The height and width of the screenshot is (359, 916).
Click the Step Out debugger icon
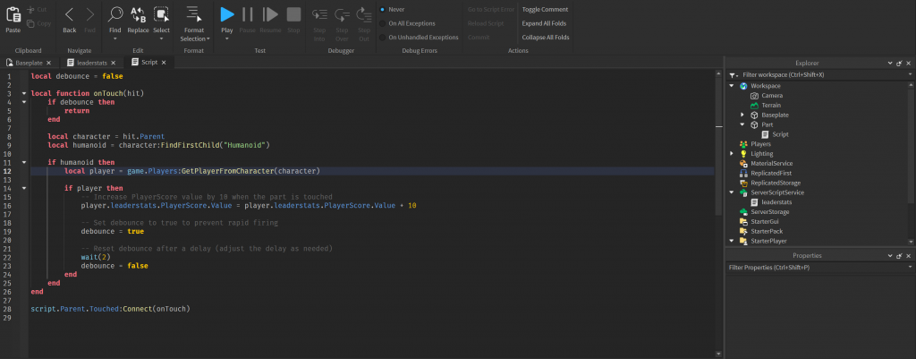(364, 14)
